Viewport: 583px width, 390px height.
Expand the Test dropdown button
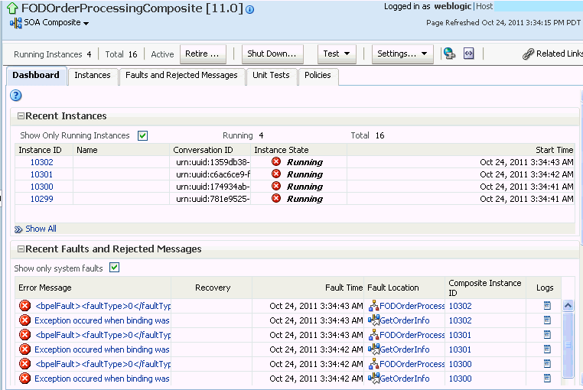[337, 54]
